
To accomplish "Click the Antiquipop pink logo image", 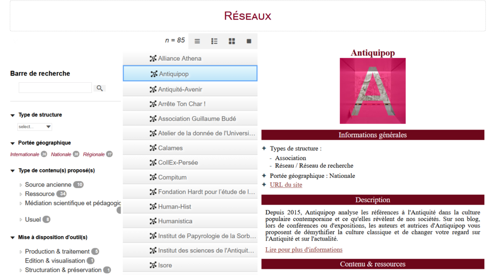I will 372,91.
